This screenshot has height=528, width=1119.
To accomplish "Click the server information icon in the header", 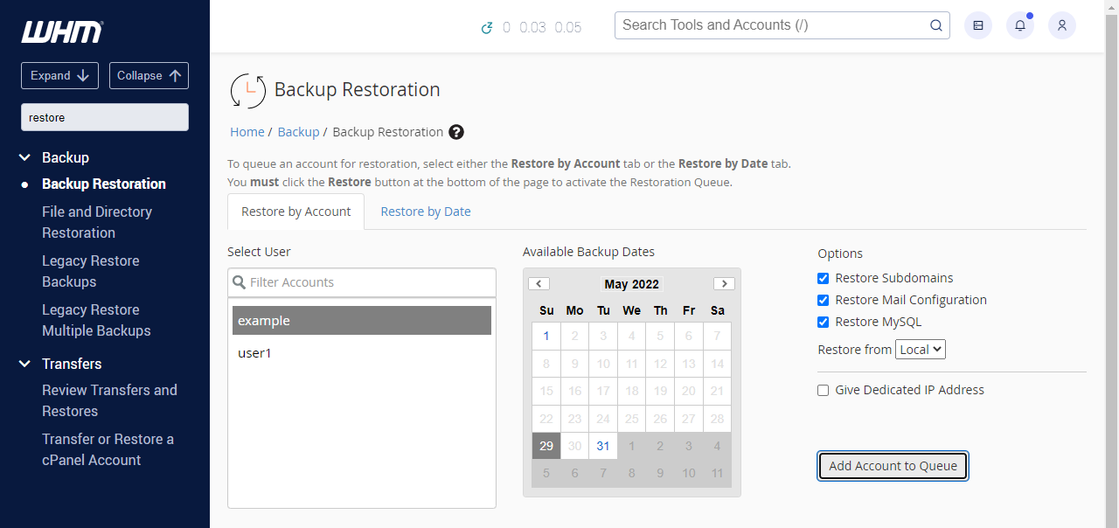I will click(977, 24).
